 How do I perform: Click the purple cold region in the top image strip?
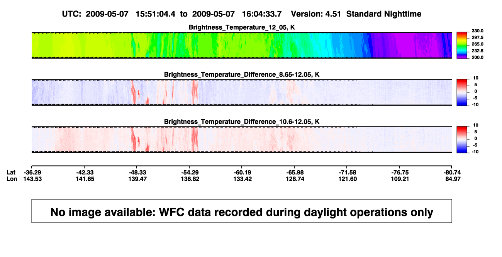click(x=405, y=45)
